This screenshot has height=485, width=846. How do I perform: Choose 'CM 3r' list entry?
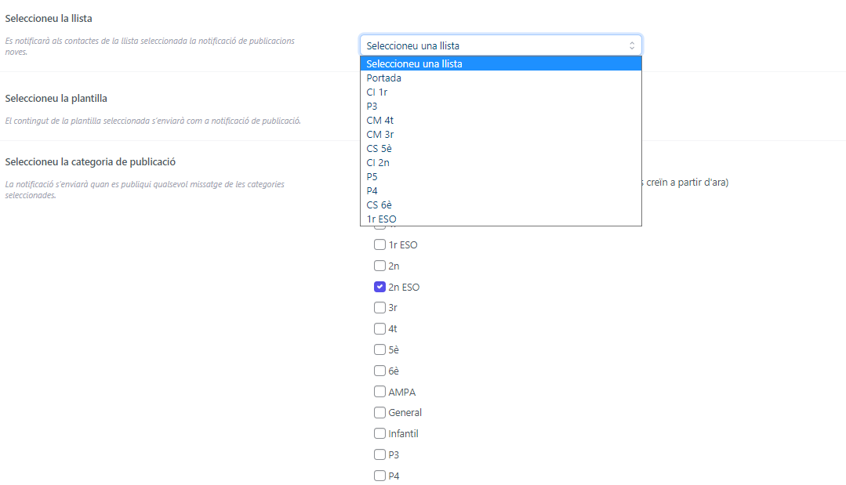[x=380, y=135]
